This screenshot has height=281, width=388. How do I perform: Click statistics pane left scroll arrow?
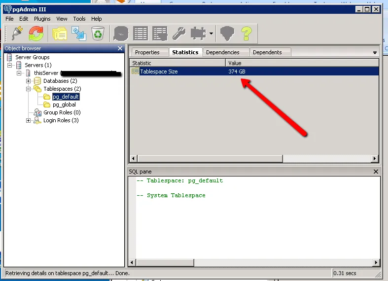134,158
